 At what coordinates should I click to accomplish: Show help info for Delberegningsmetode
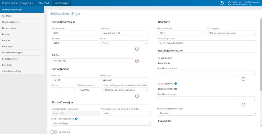(x=76, y=119)
